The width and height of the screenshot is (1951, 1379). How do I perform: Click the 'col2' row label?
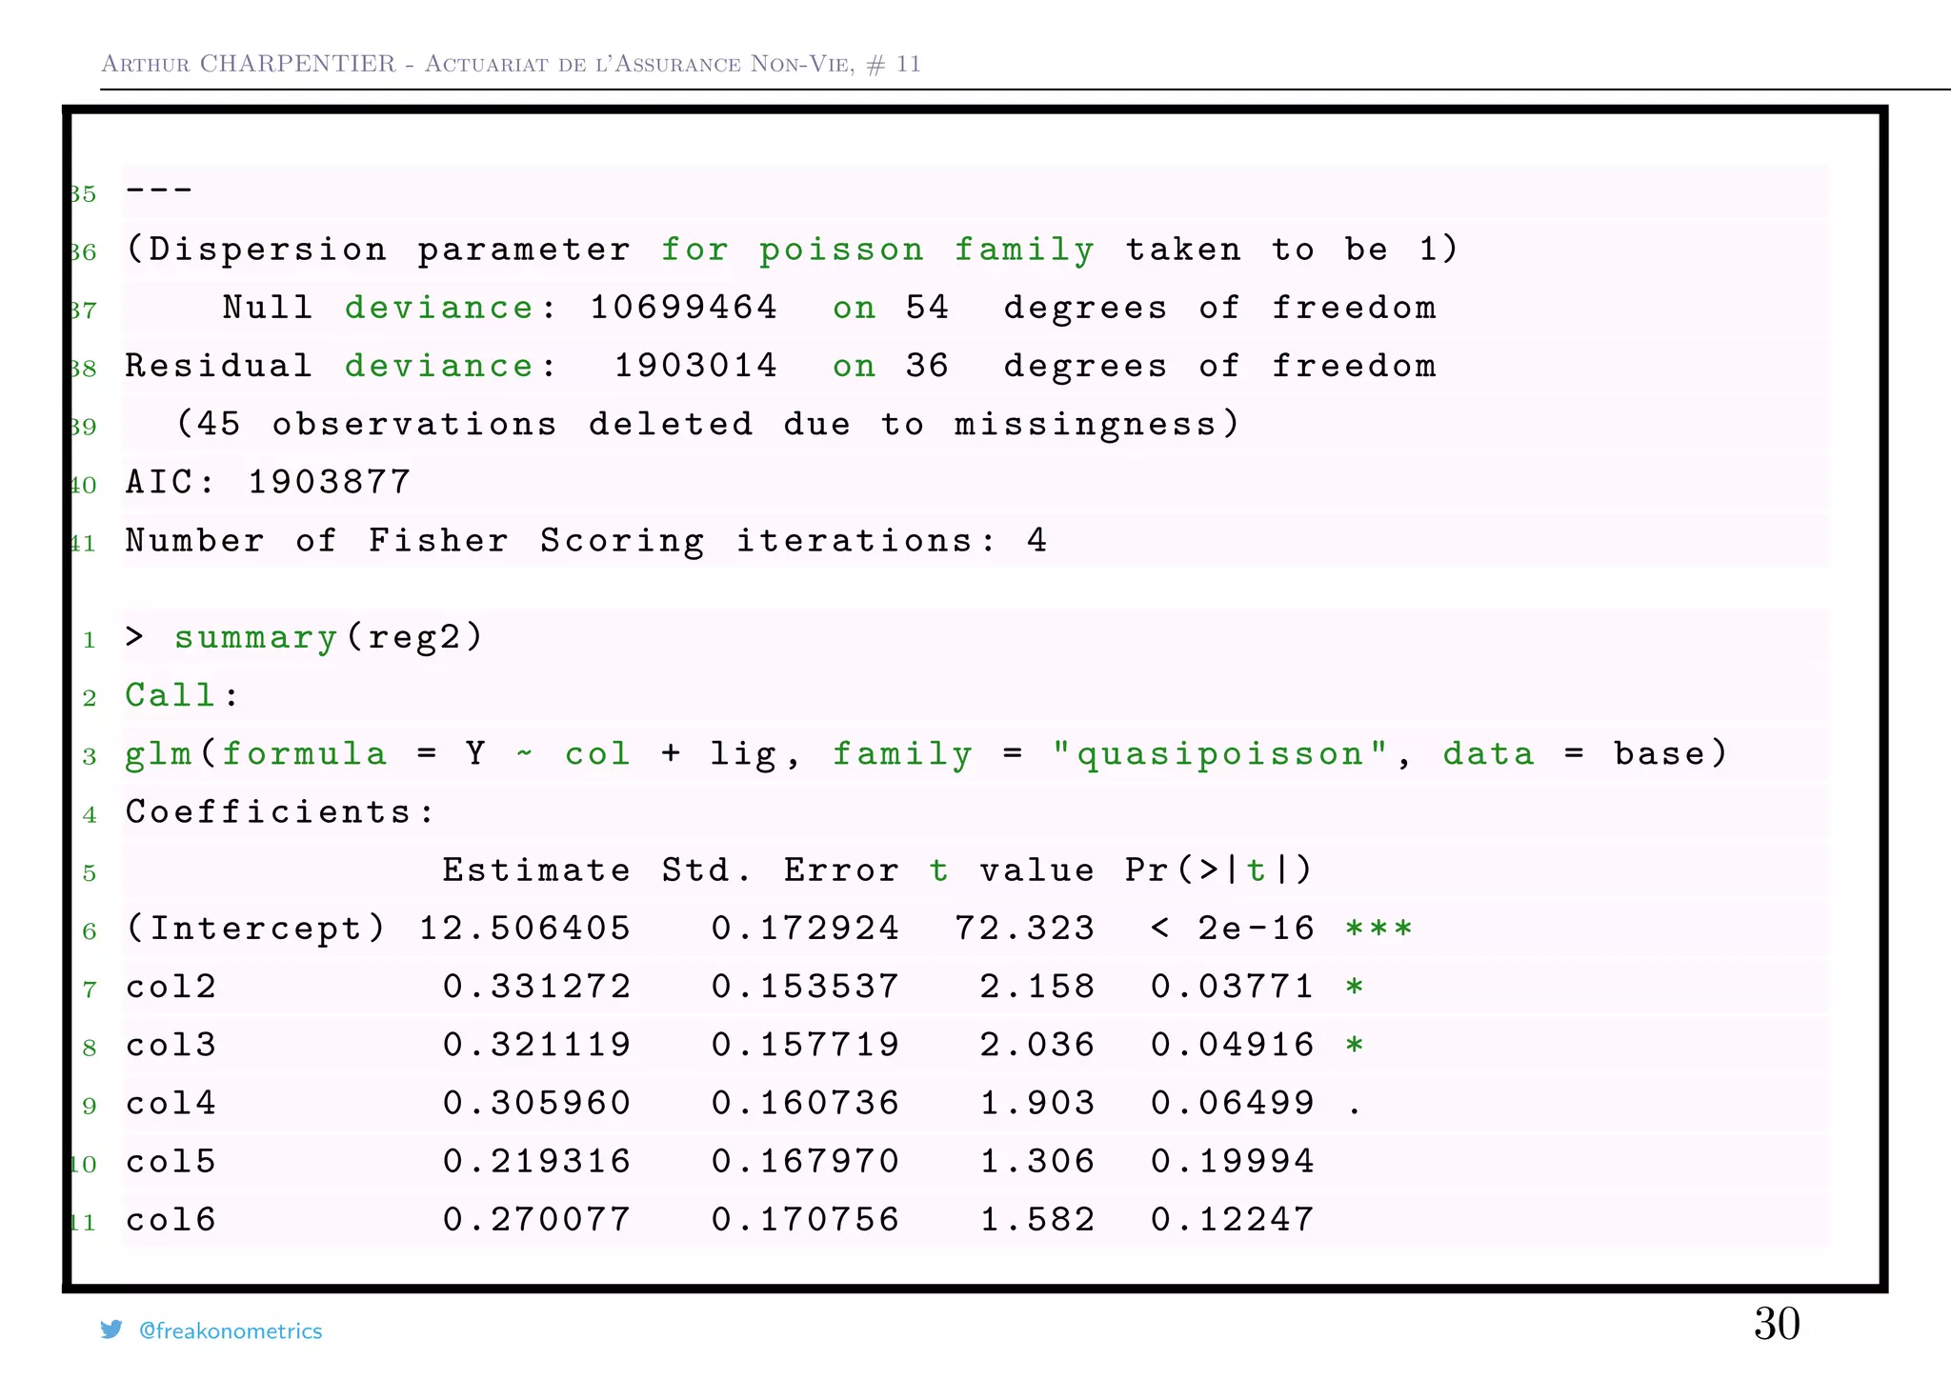coord(171,987)
